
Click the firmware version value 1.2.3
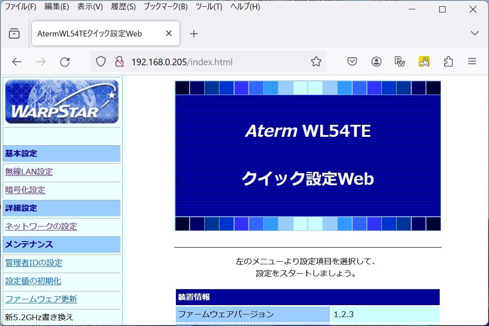[344, 314]
